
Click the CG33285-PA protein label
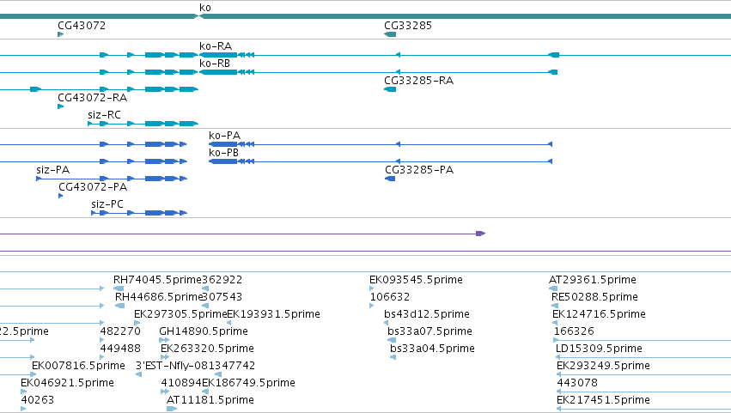click(419, 170)
